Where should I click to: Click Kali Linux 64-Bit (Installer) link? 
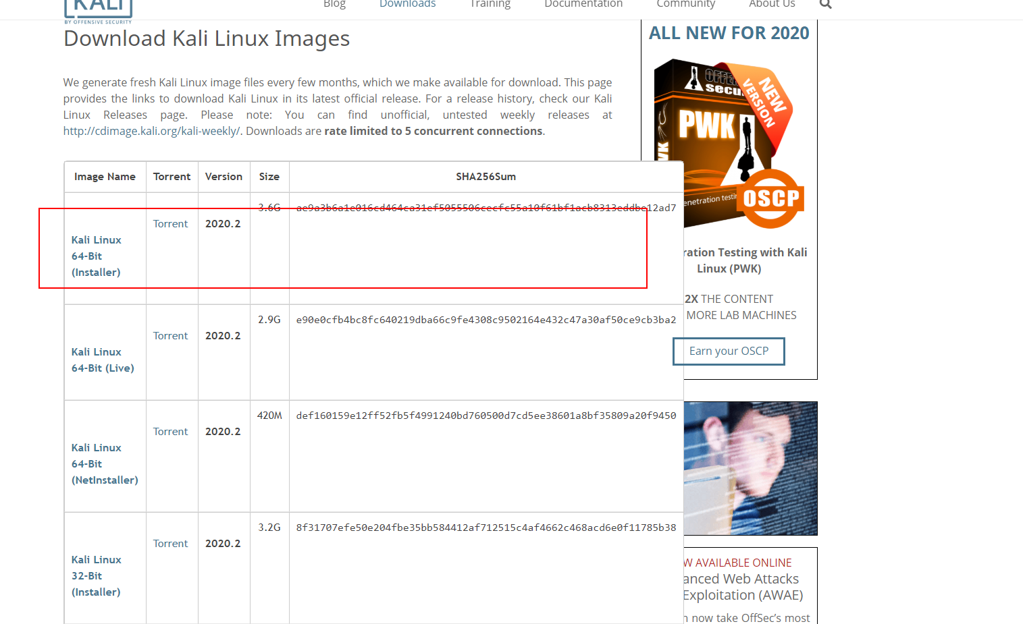pos(97,256)
